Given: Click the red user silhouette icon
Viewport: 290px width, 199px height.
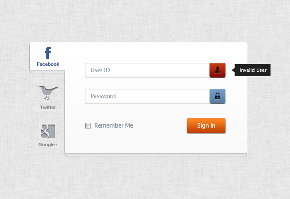Looking at the screenshot, I should (x=217, y=70).
